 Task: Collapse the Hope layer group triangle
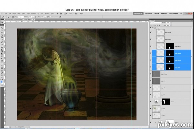153,28
